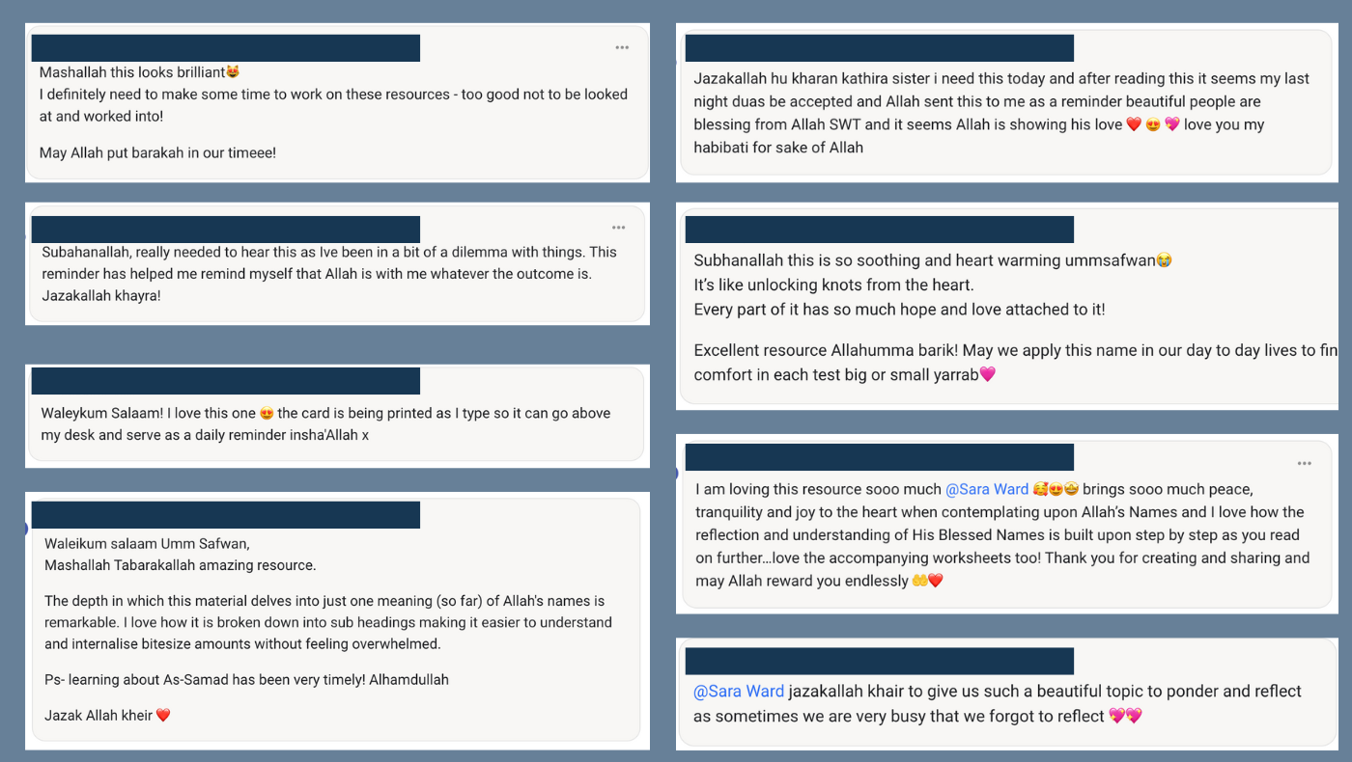Image resolution: width=1352 pixels, height=762 pixels.
Task: Open three-dot menu on 'I am loving this resource' comment
Action: click(x=1305, y=463)
